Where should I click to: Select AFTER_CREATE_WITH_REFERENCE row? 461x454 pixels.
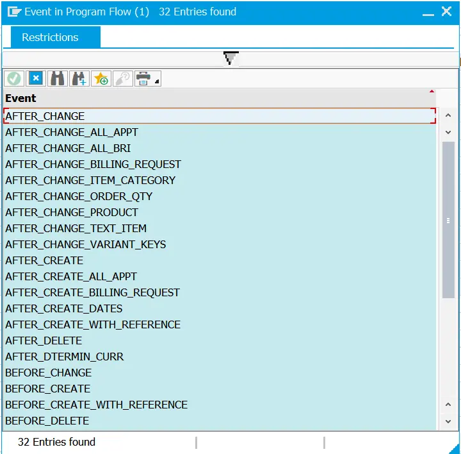(x=220, y=324)
